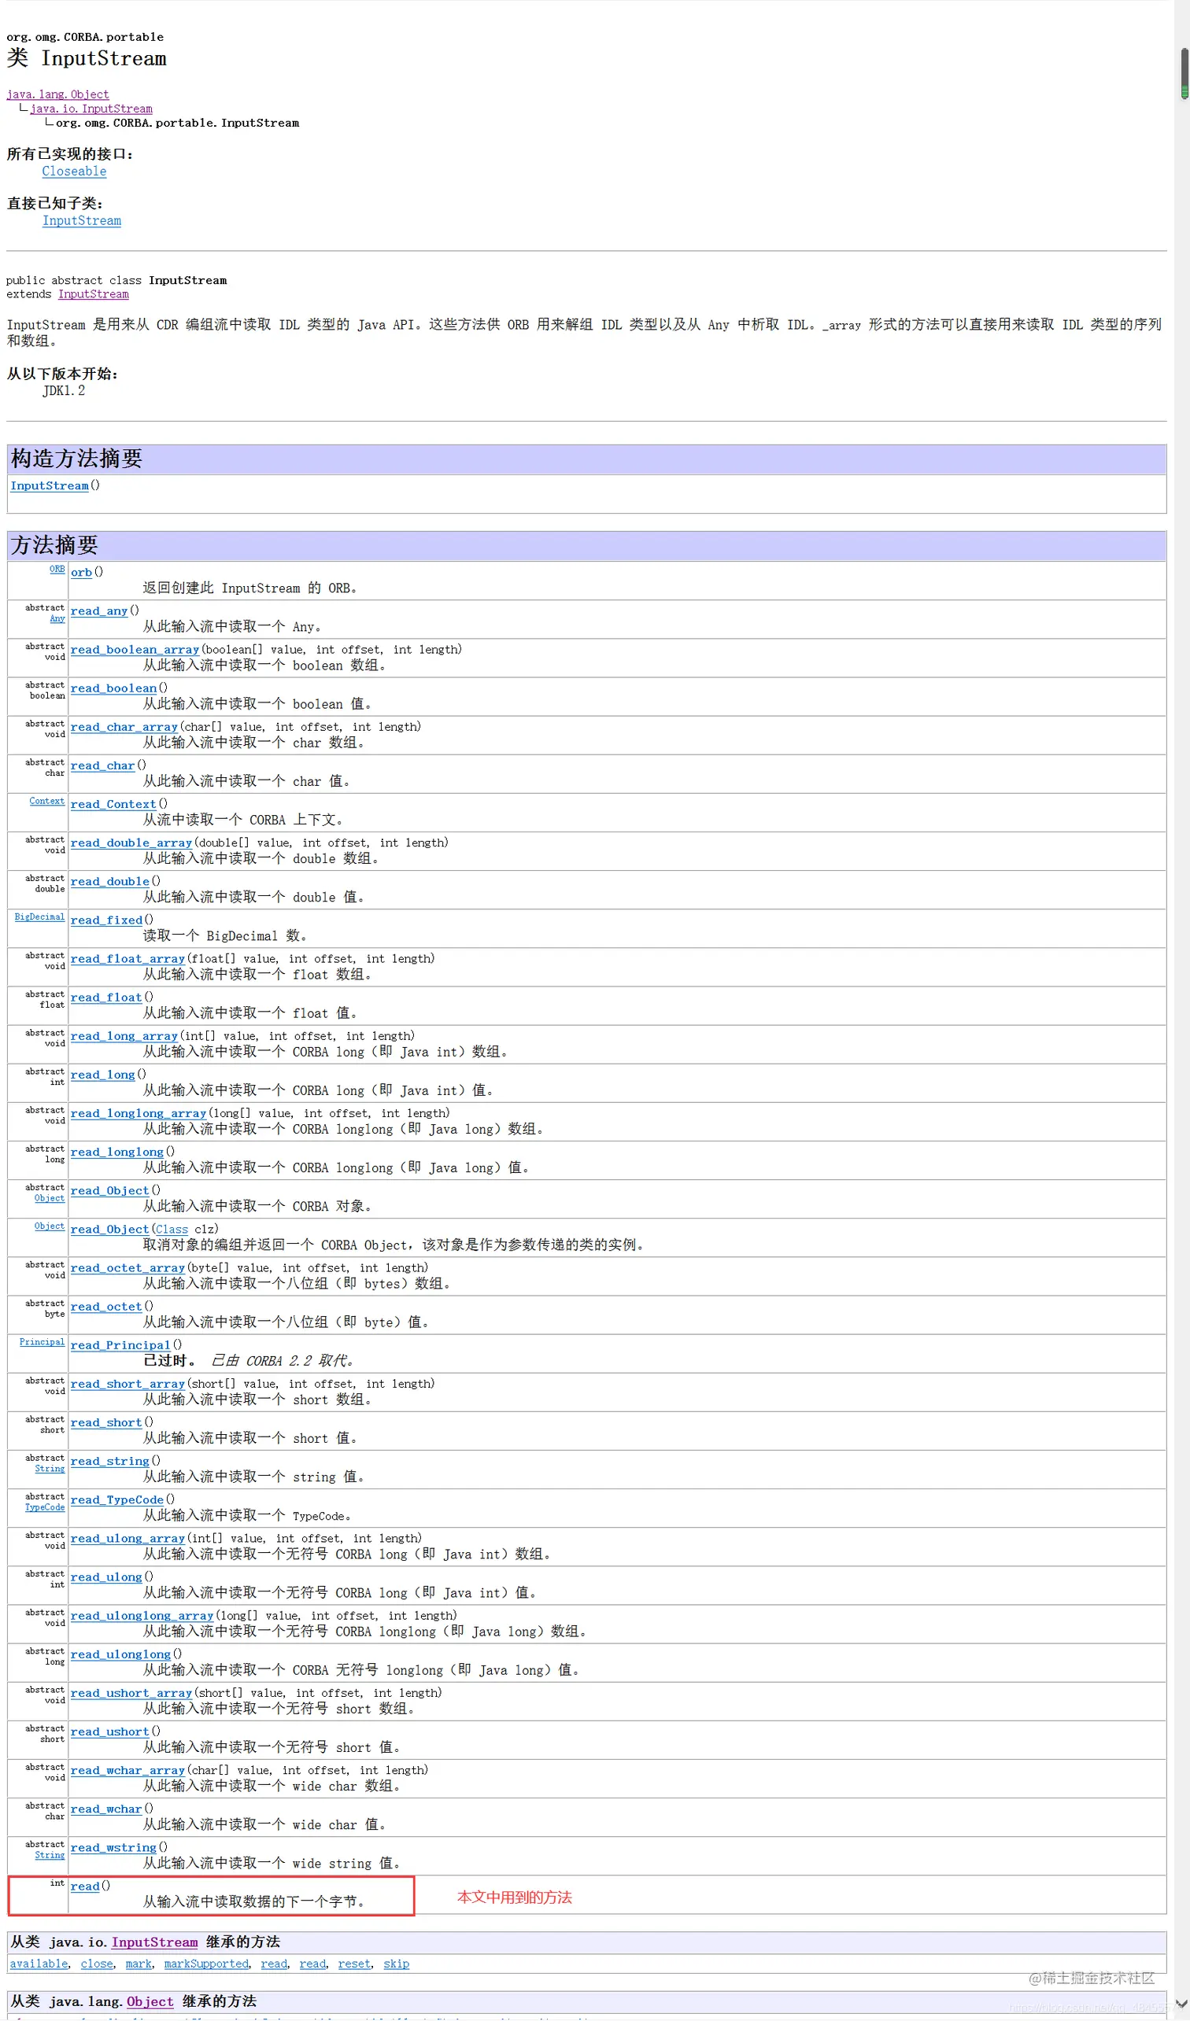Screen dimensions: 1190x2021
Task: Open the read_ulonglong() method link
Action: [120, 1654]
